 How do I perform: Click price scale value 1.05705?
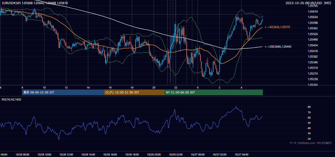[312, 6]
